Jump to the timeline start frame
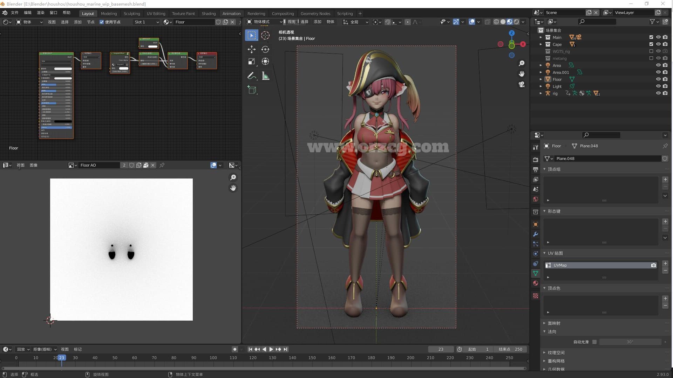This screenshot has width=673, height=378. tap(250, 349)
